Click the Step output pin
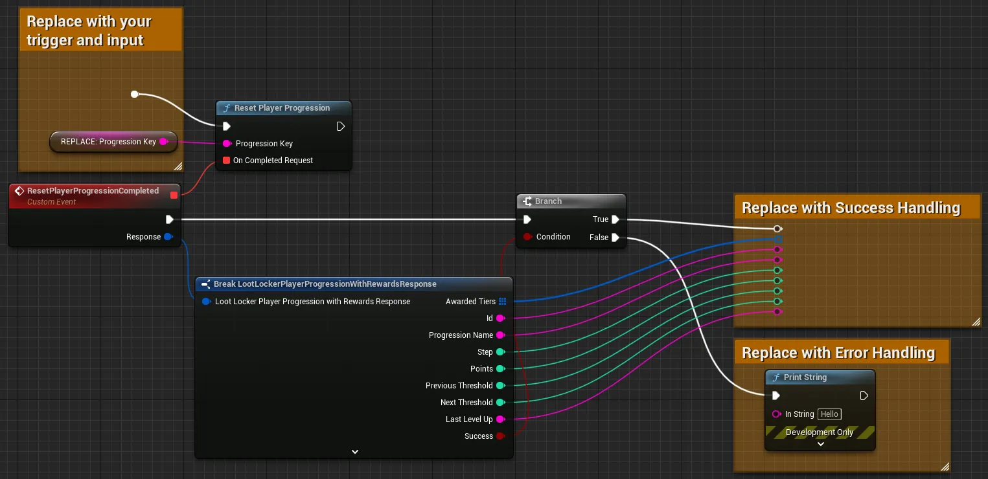The width and height of the screenshot is (988, 479). click(500, 352)
